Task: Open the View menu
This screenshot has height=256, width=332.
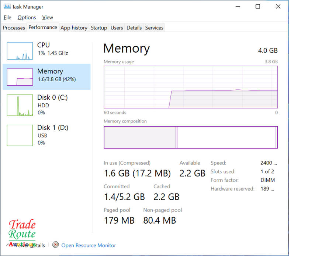Action: [x=48, y=17]
